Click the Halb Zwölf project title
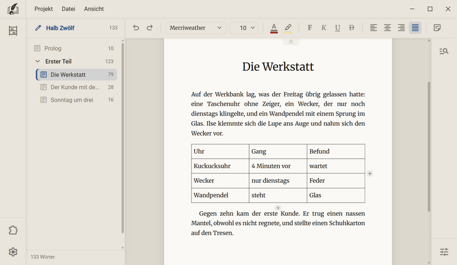457x265 pixels. [x=60, y=28]
